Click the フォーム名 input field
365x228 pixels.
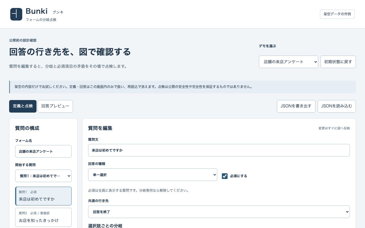tap(43, 151)
